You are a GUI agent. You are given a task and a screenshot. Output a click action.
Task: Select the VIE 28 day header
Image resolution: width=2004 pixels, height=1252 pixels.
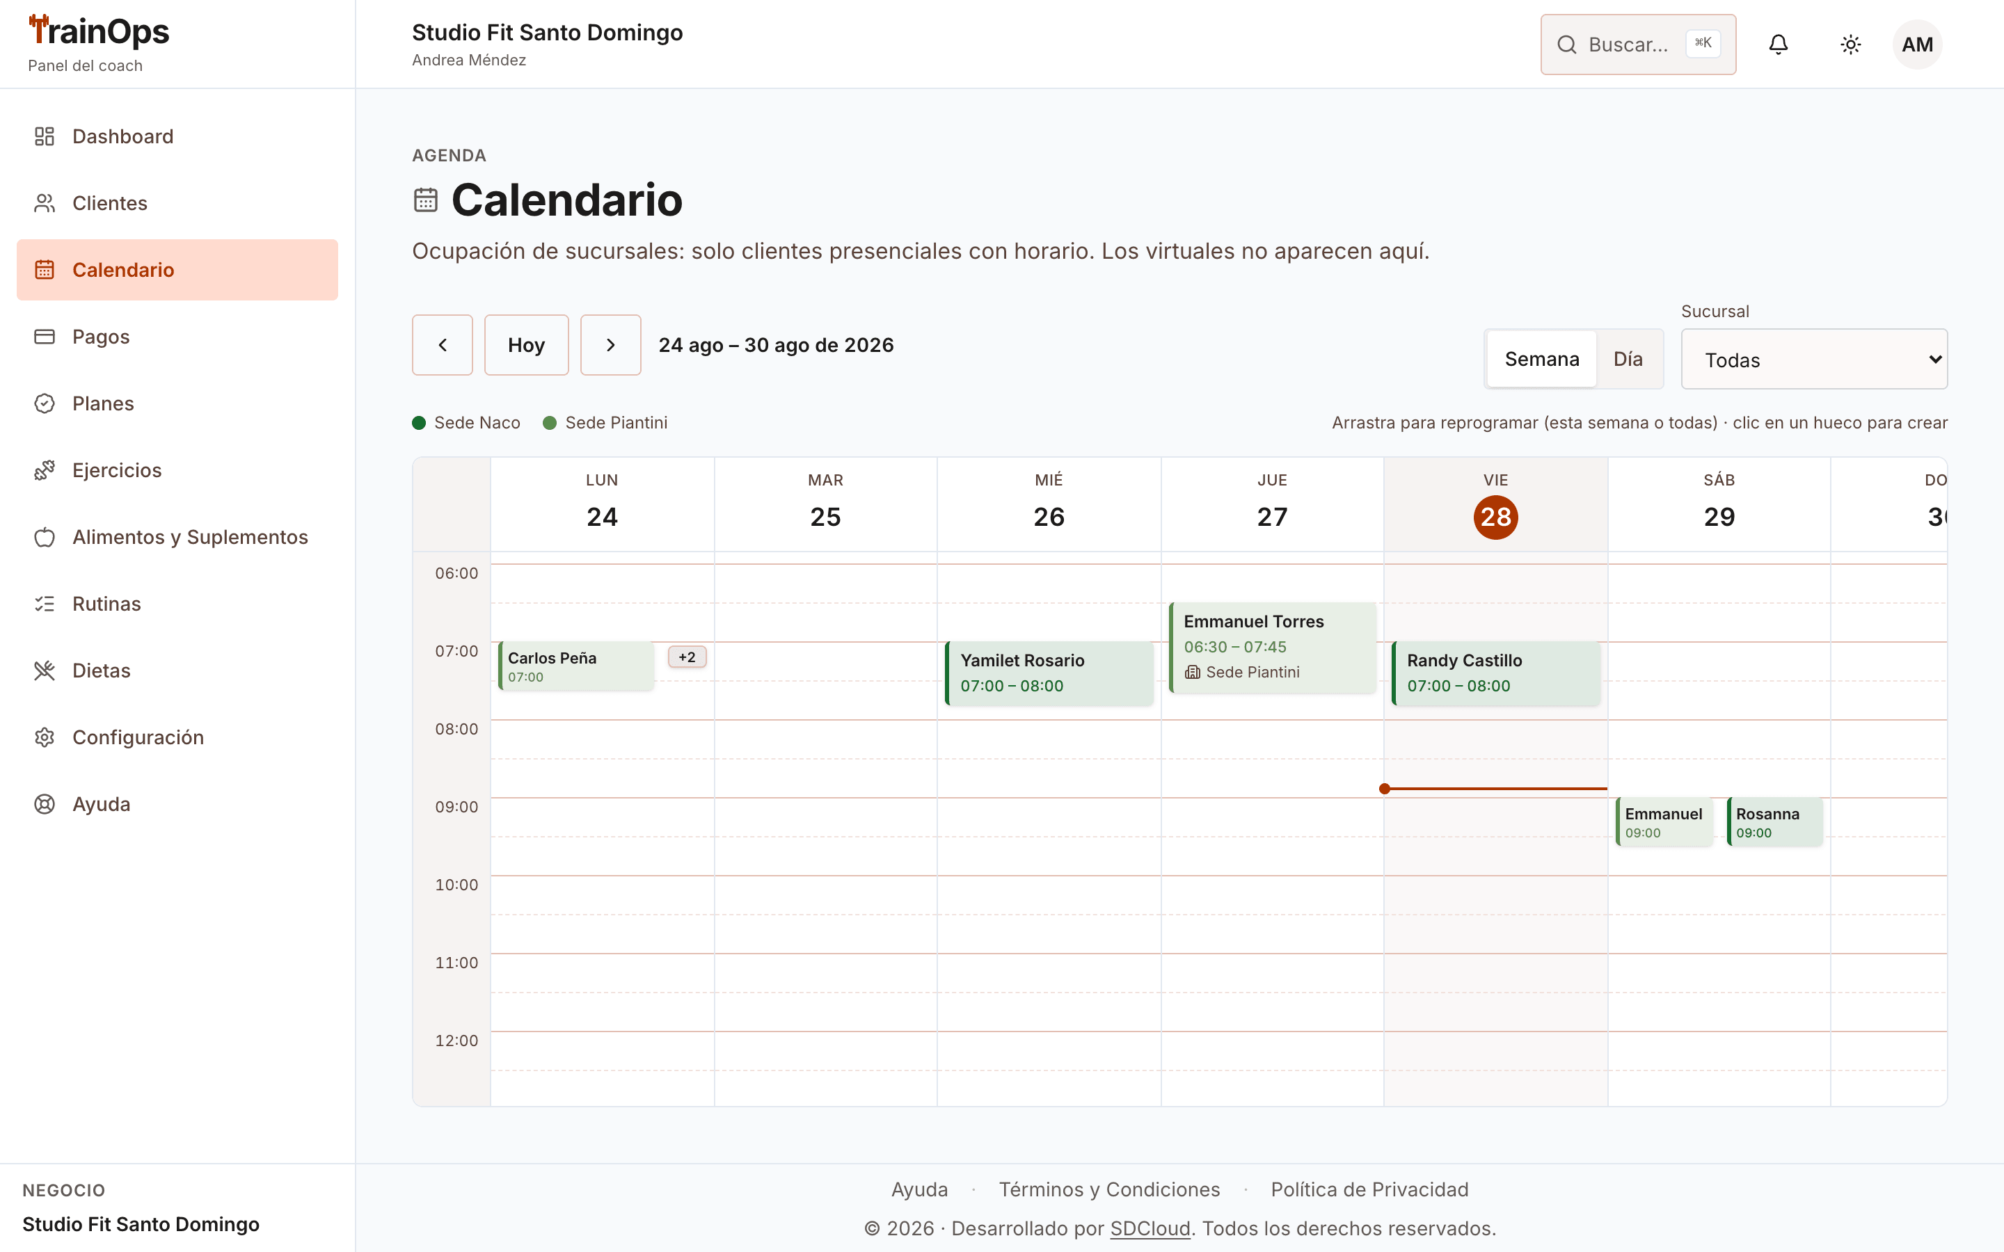(1495, 505)
